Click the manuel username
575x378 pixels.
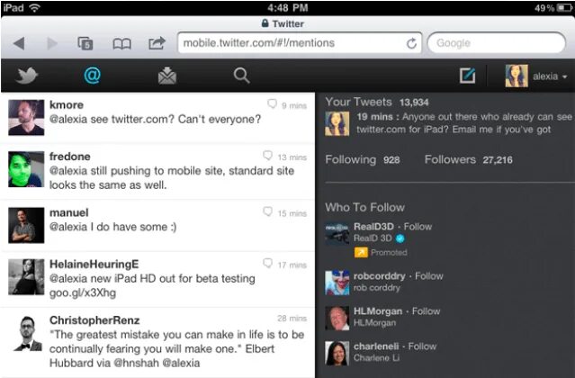69,212
